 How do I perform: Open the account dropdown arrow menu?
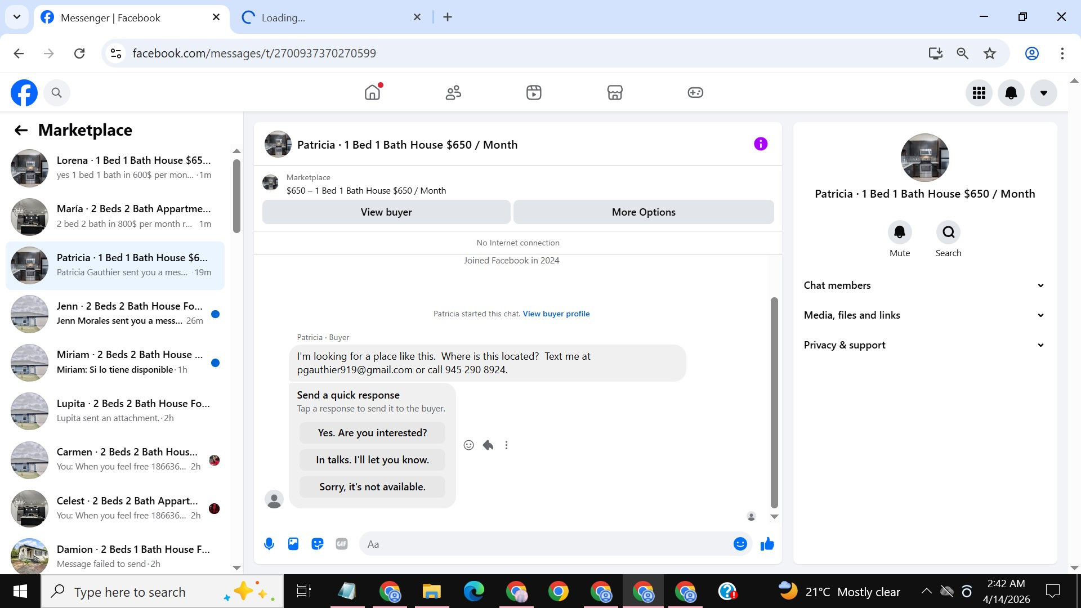1043,93
